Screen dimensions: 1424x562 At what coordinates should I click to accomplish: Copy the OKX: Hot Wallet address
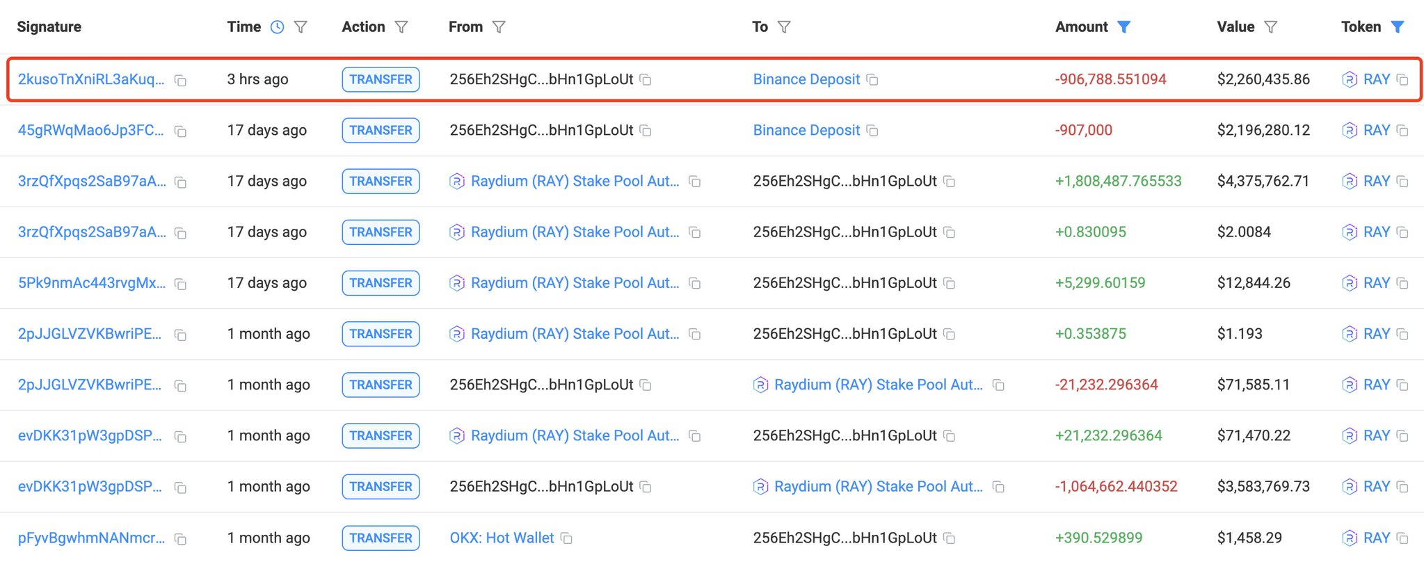[x=566, y=538]
